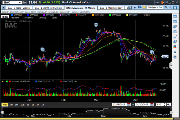This screenshot has height=120, width=180.
Task: Select the 1d time range button
Action: pyautogui.click(x=33, y=105)
